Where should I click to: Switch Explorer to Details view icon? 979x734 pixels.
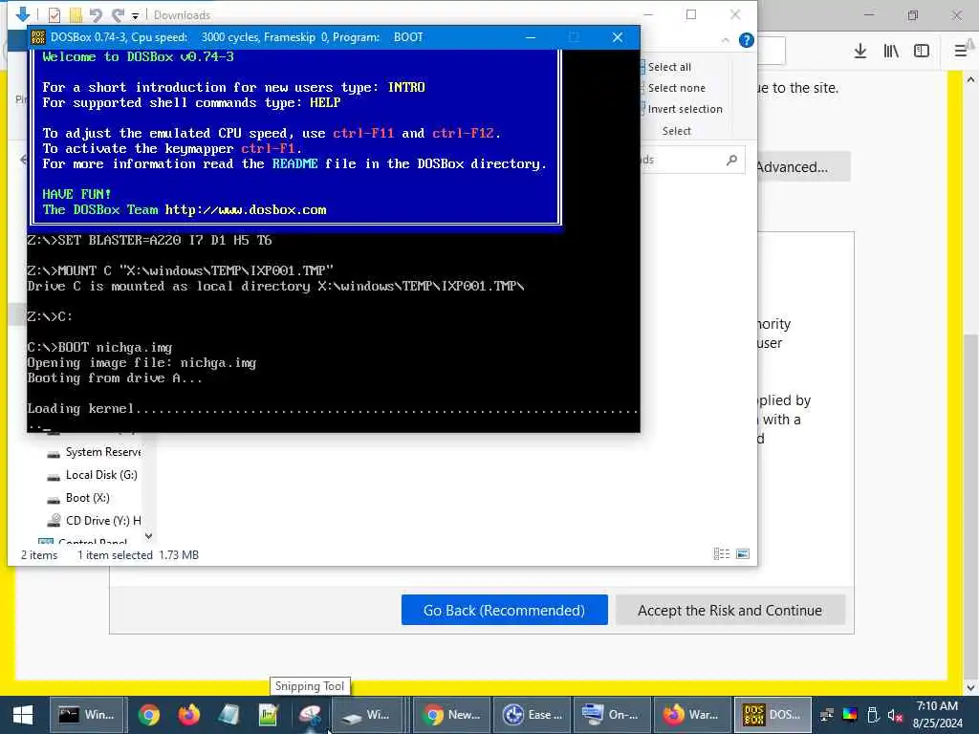(721, 553)
